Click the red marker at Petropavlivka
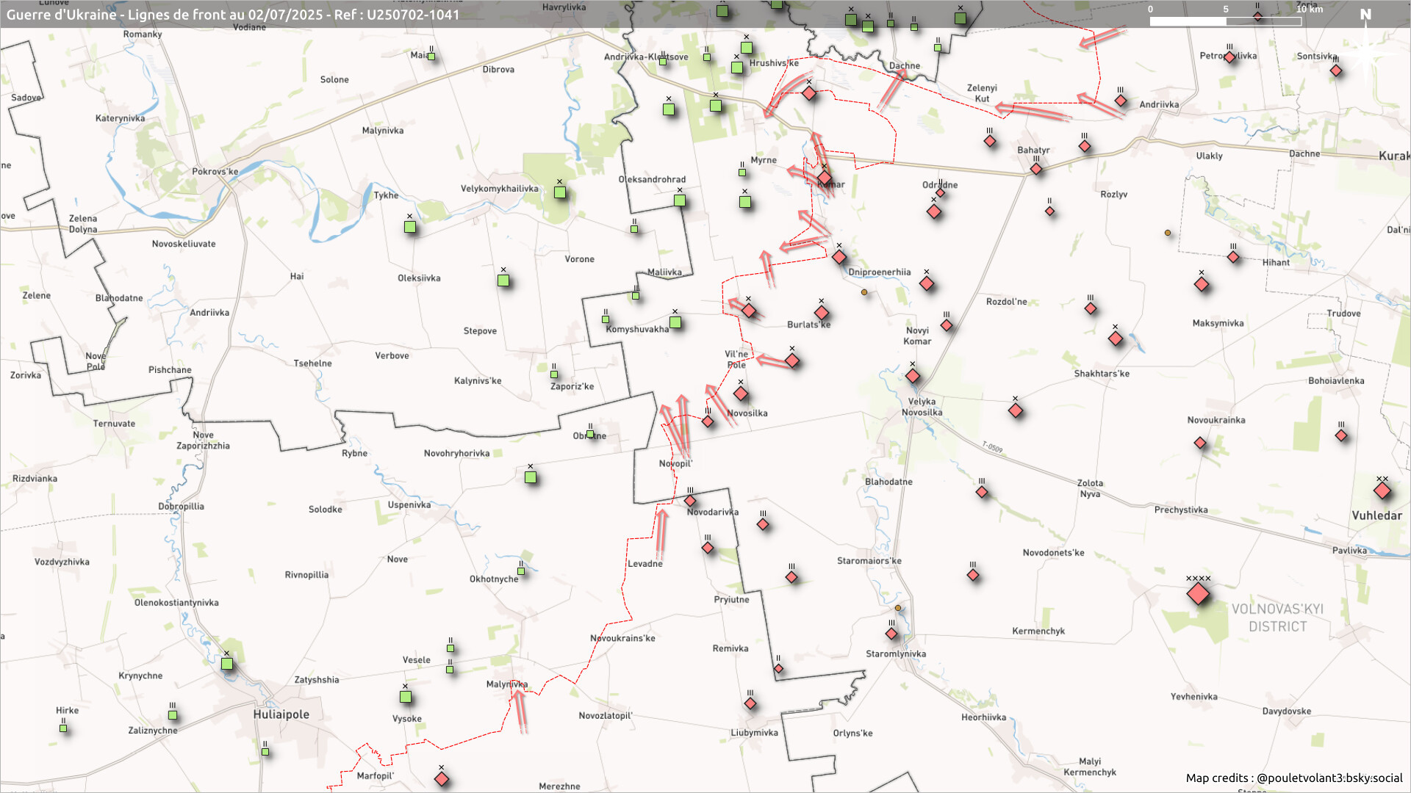The width and height of the screenshot is (1411, 793). pos(1230,57)
